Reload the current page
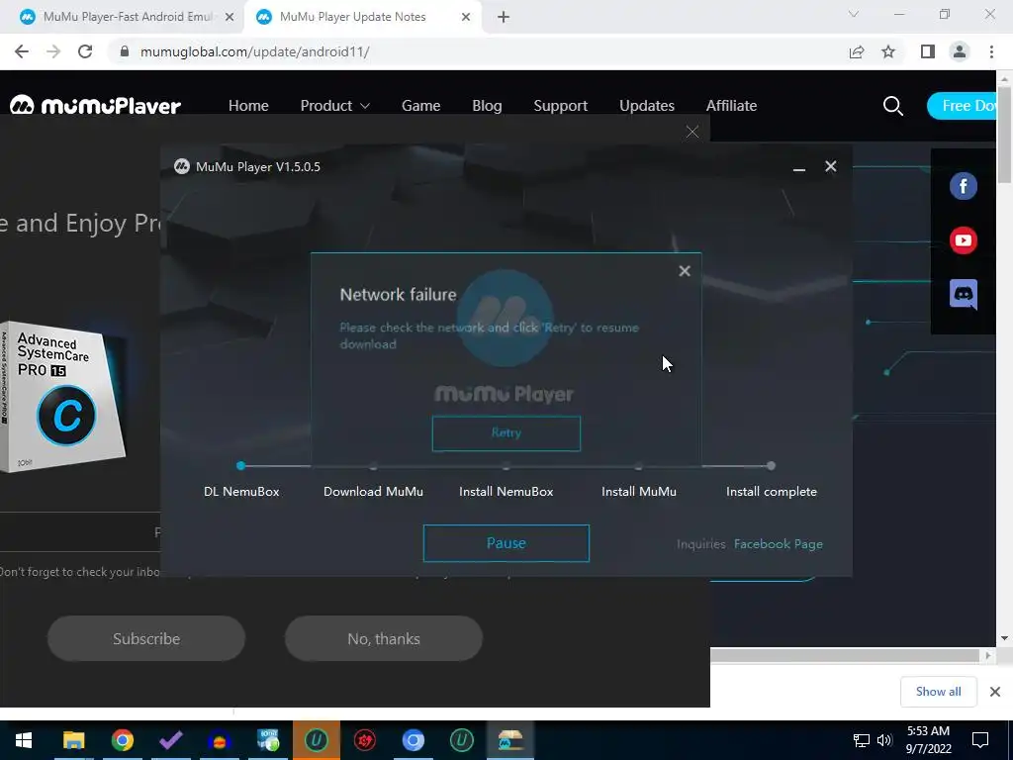This screenshot has height=760, width=1013. tap(85, 51)
